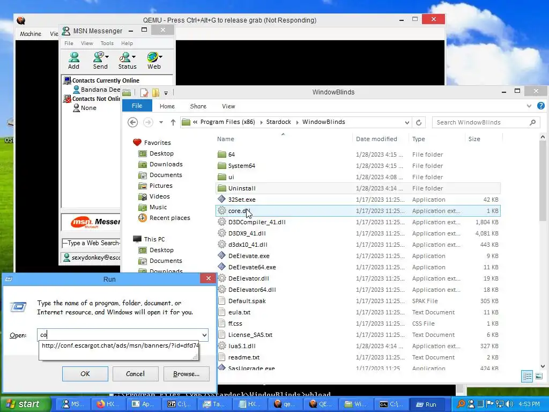Open the Run dialog Open combo box arrow

[x=204, y=335]
